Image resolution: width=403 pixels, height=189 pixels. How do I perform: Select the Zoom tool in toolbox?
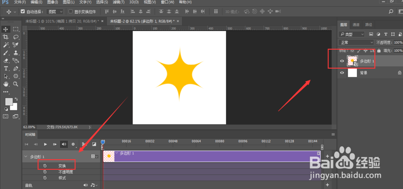[x=16, y=84]
